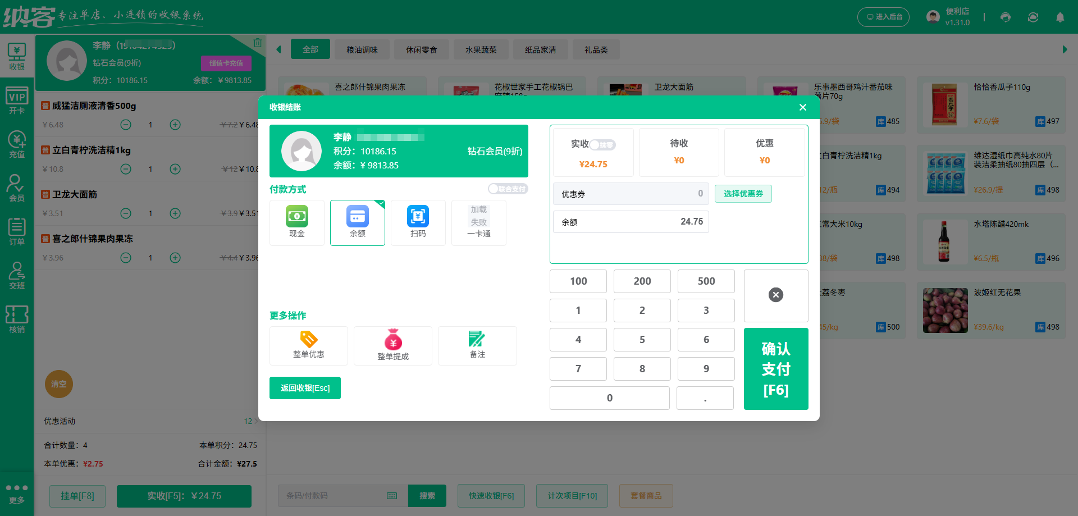1078x516 pixels.
Task: Choose the scan code (扫码) payment icon
Action: click(418, 222)
